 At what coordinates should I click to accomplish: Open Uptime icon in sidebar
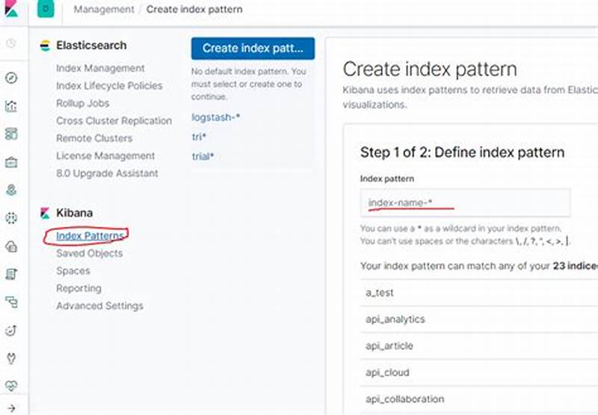click(x=11, y=331)
